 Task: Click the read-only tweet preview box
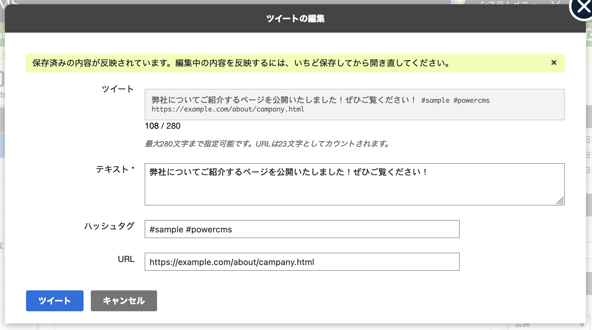(354, 105)
